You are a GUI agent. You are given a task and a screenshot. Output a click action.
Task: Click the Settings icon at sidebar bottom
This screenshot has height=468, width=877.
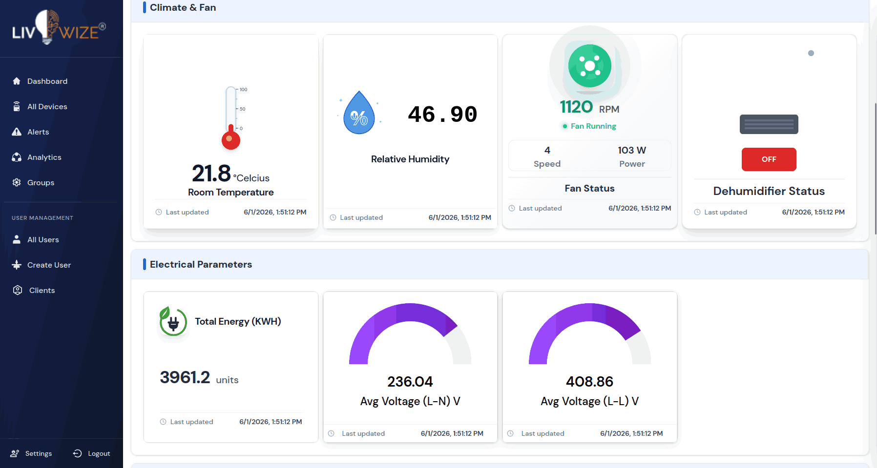[15, 453]
